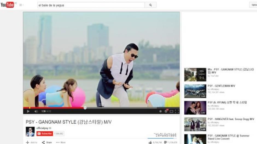Viewport: 257px width, 144px height.
Task: Open the 'PSY - GENTLEMAN M/V' title link
Action: point(221,86)
